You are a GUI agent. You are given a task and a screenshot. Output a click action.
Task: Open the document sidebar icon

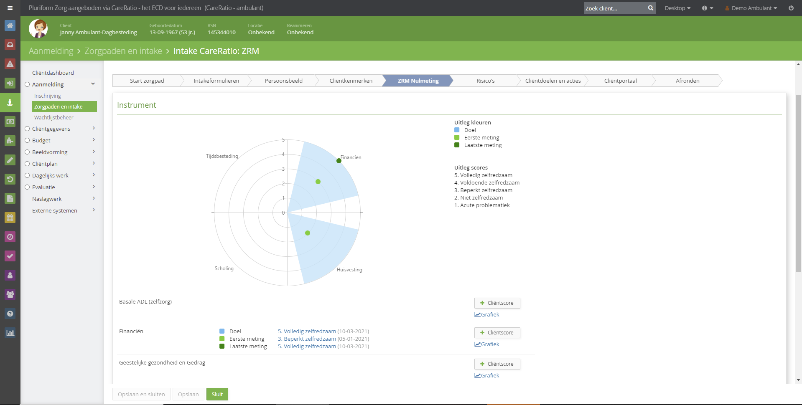tap(10, 198)
